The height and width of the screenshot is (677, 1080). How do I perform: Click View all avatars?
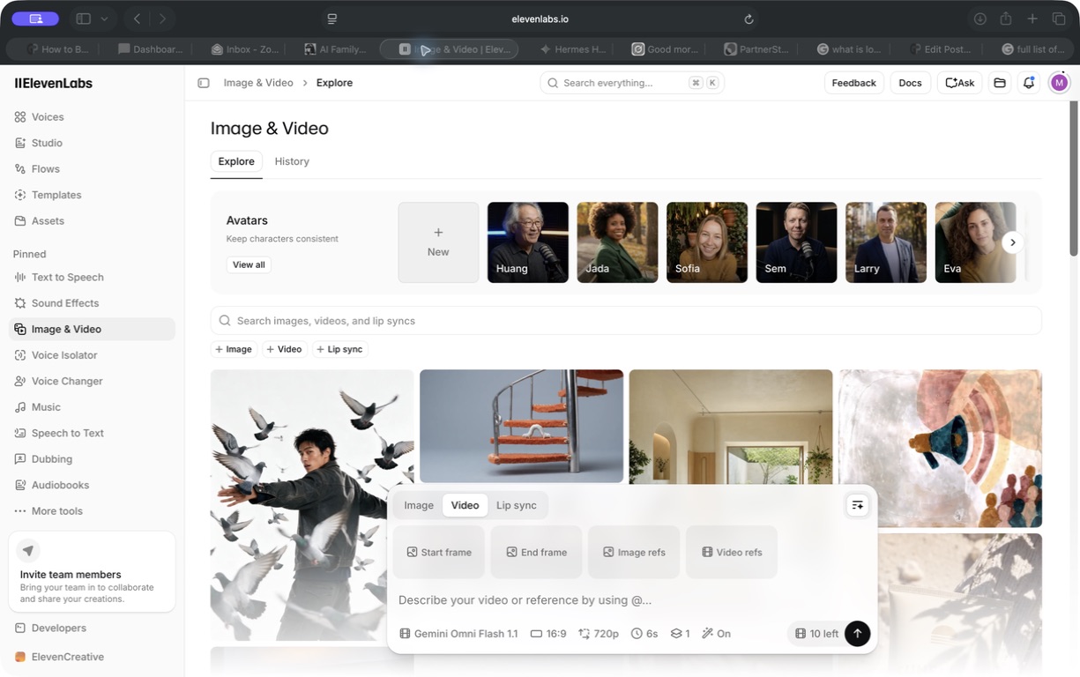(249, 264)
